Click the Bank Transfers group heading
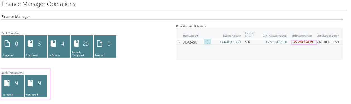This screenshot has height=104, width=351. pyautogui.click(x=10, y=33)
